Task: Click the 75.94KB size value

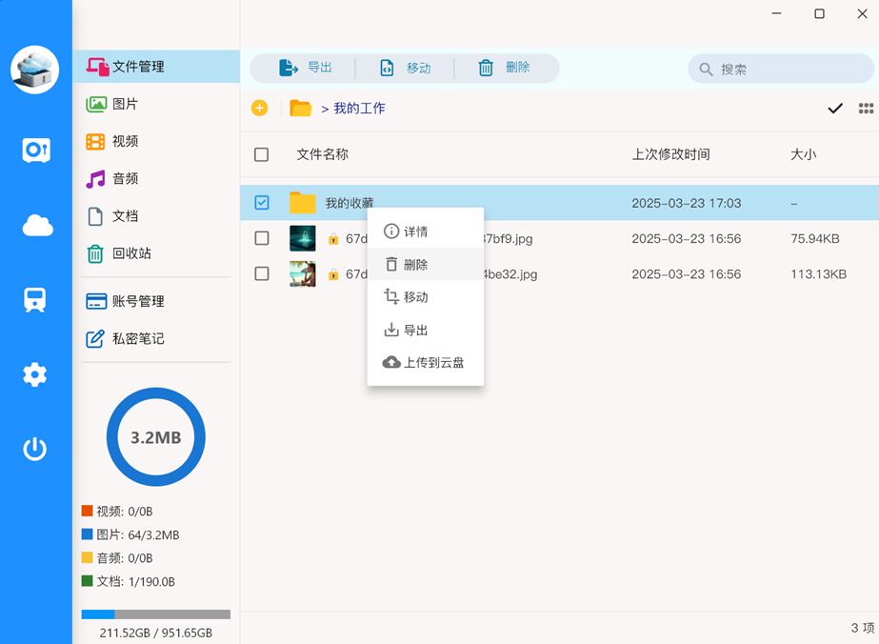Action: pyautogui.click(x=815, y=239)
